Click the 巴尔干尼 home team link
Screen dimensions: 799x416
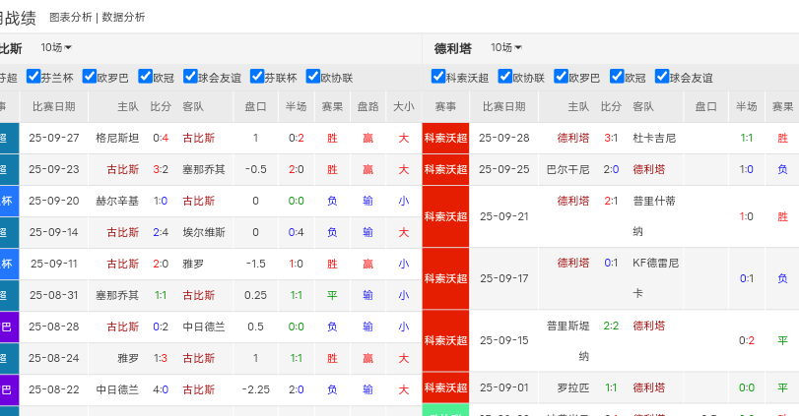568,169
